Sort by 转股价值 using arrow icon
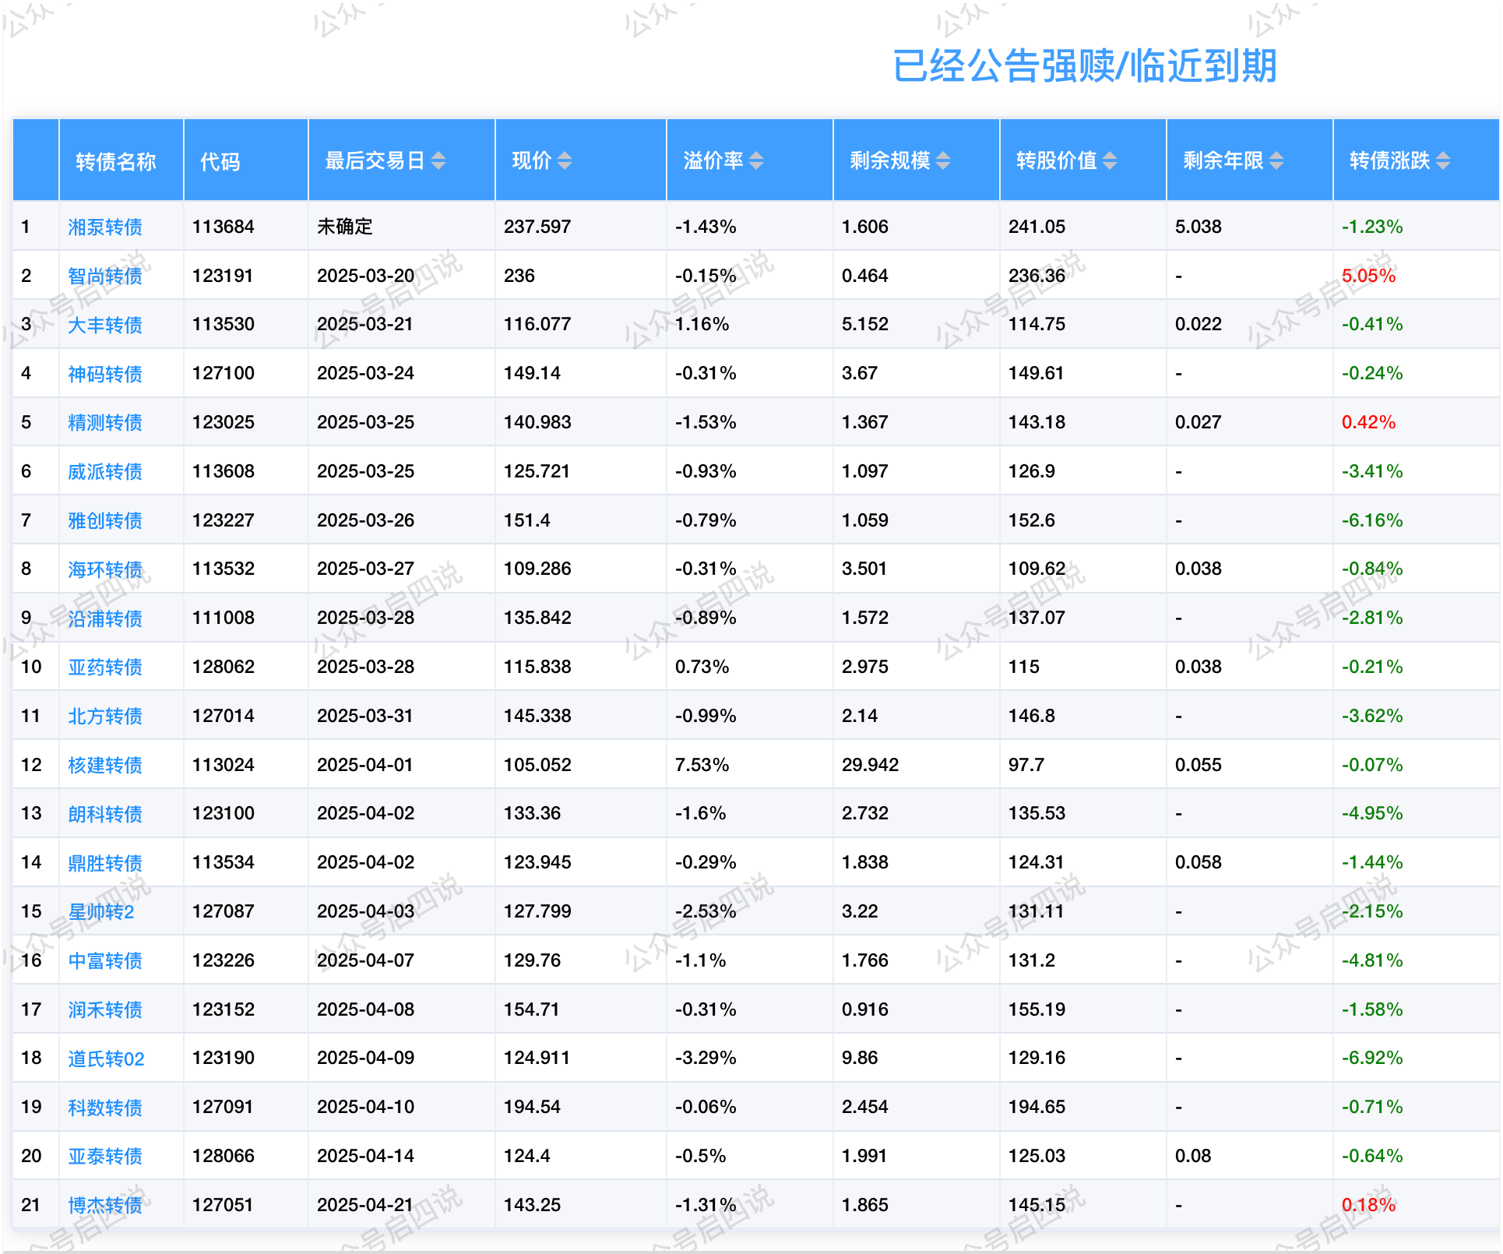Screen dimensions: 1503x1254 pyautogui.click(x=1111, y=160)
